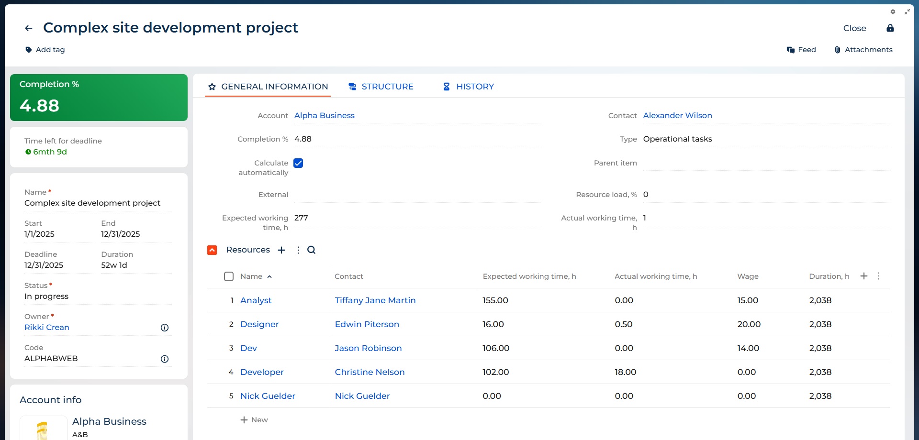Add a column with the table plus icon
Viewport: 919px width, 440px height.
click(x=864, y=276)
